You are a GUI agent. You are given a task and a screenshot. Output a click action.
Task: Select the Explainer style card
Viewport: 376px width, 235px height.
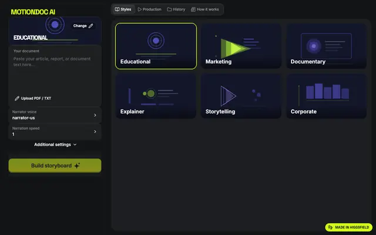tap(156, 96)
